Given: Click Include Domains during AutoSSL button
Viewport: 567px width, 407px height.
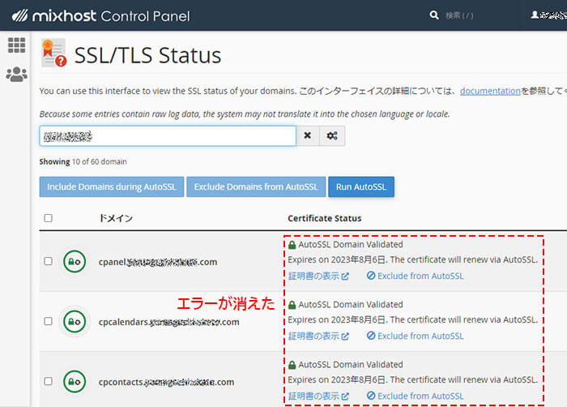Looking at the screenshot, I should tap(112, 186).
